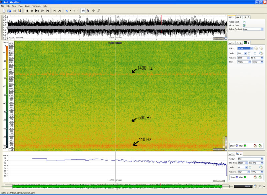
Task: Open the Bins dropdown showing All Bins
Action: (244, 62)
